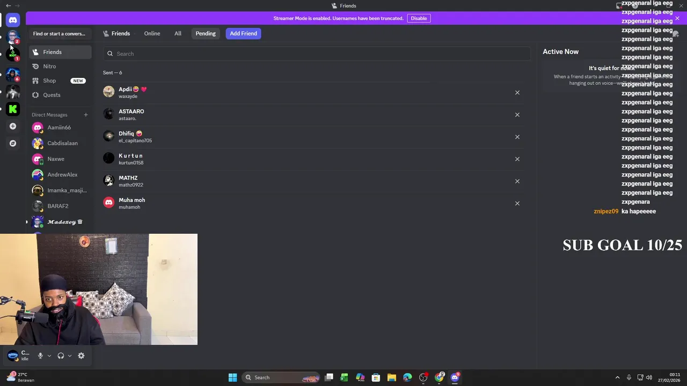This screenshot has width=687, height=386.
Task: Cancel friend request to Kurtun
Action: coord(517,159)
